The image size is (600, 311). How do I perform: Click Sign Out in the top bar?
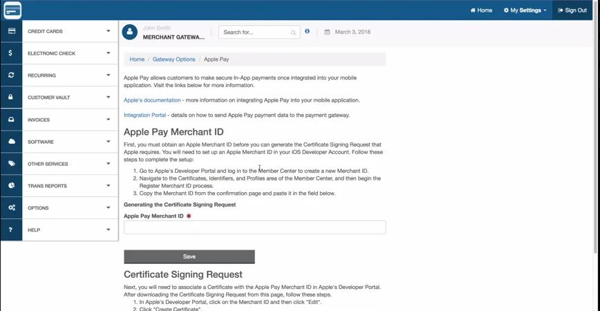click(571, 10)
